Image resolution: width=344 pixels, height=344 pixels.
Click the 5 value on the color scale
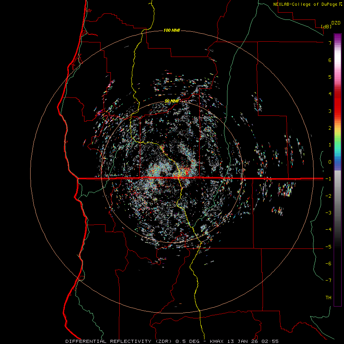point(330,77)
